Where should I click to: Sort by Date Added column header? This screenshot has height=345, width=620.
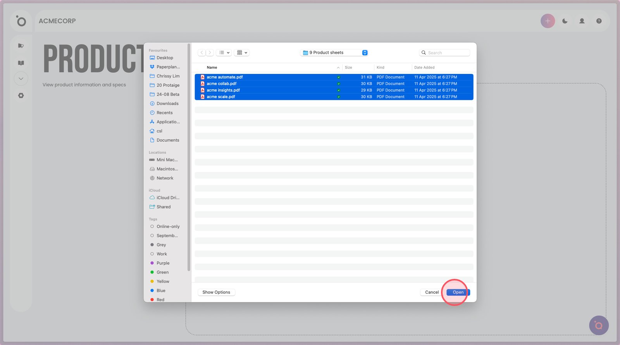click(x=424, y=67)
